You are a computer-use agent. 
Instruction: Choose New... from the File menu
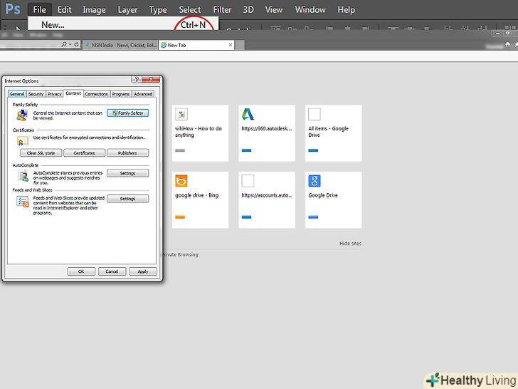(53, 25)
